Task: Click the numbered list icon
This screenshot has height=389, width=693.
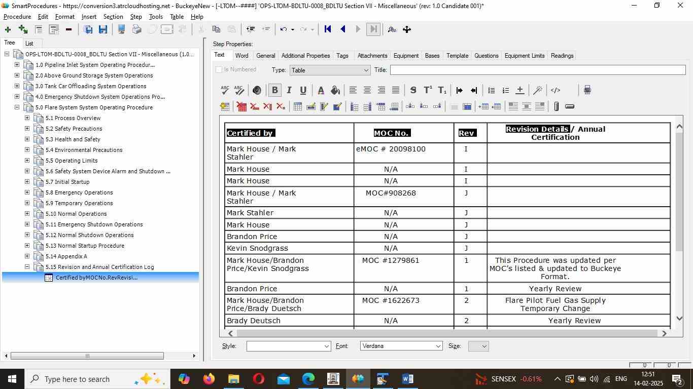Action: point(505,90)
